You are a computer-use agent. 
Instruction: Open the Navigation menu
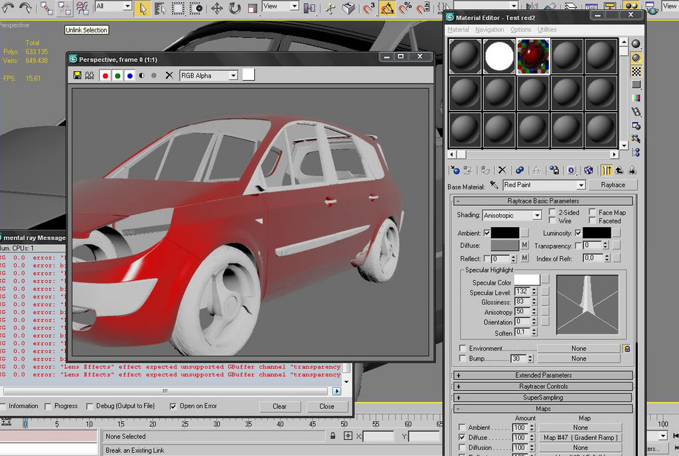(x=489, y=30)
